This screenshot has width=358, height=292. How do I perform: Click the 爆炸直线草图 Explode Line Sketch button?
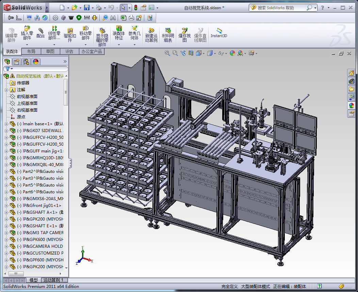[x=200, y=35]
